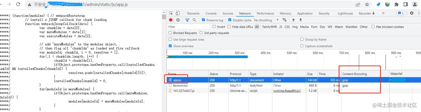
Task: Open network conditions wifi icon
Action: (284, 20)
